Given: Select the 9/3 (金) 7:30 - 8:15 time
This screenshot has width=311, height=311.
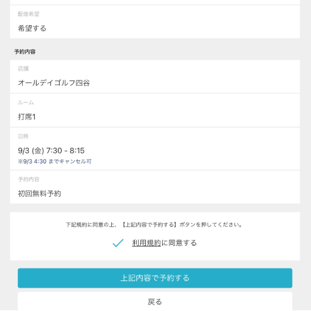Looking at the screenshot, I should tap(51, 151).
